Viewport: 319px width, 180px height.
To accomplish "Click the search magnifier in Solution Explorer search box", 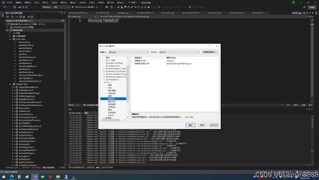I will point(62,21).
